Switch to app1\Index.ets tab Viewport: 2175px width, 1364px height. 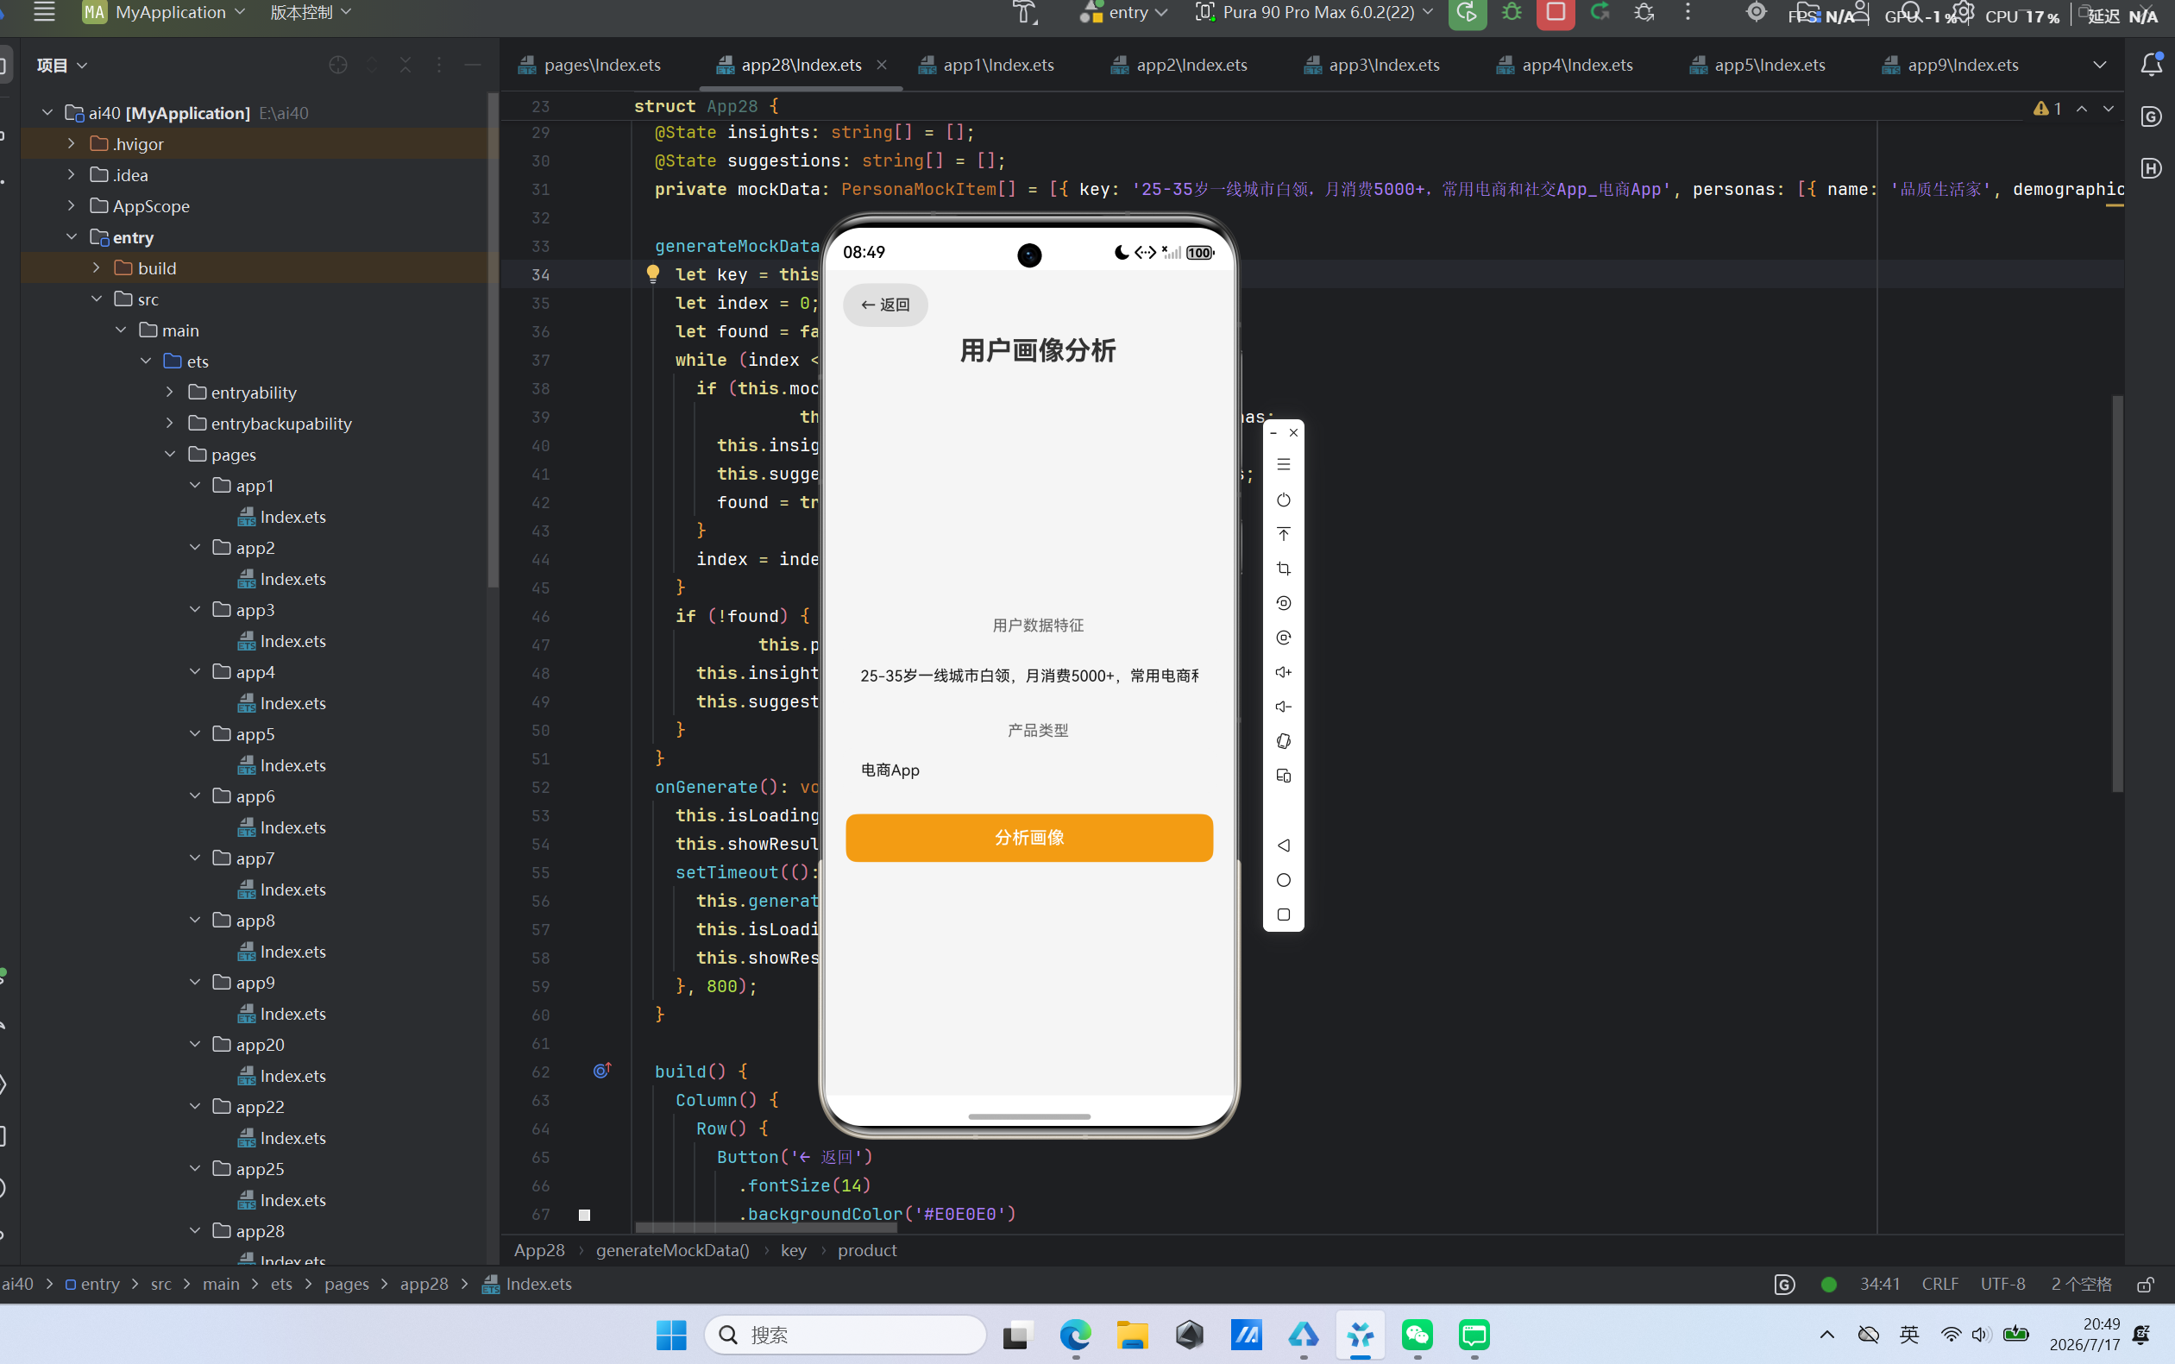[x=985, y=65]
